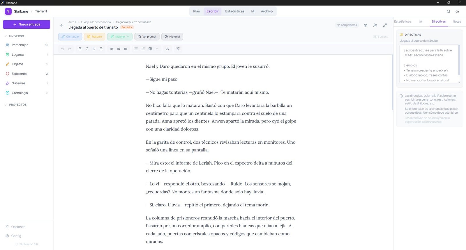
Task: Open the Historial button
Action: tap(172, 37)
